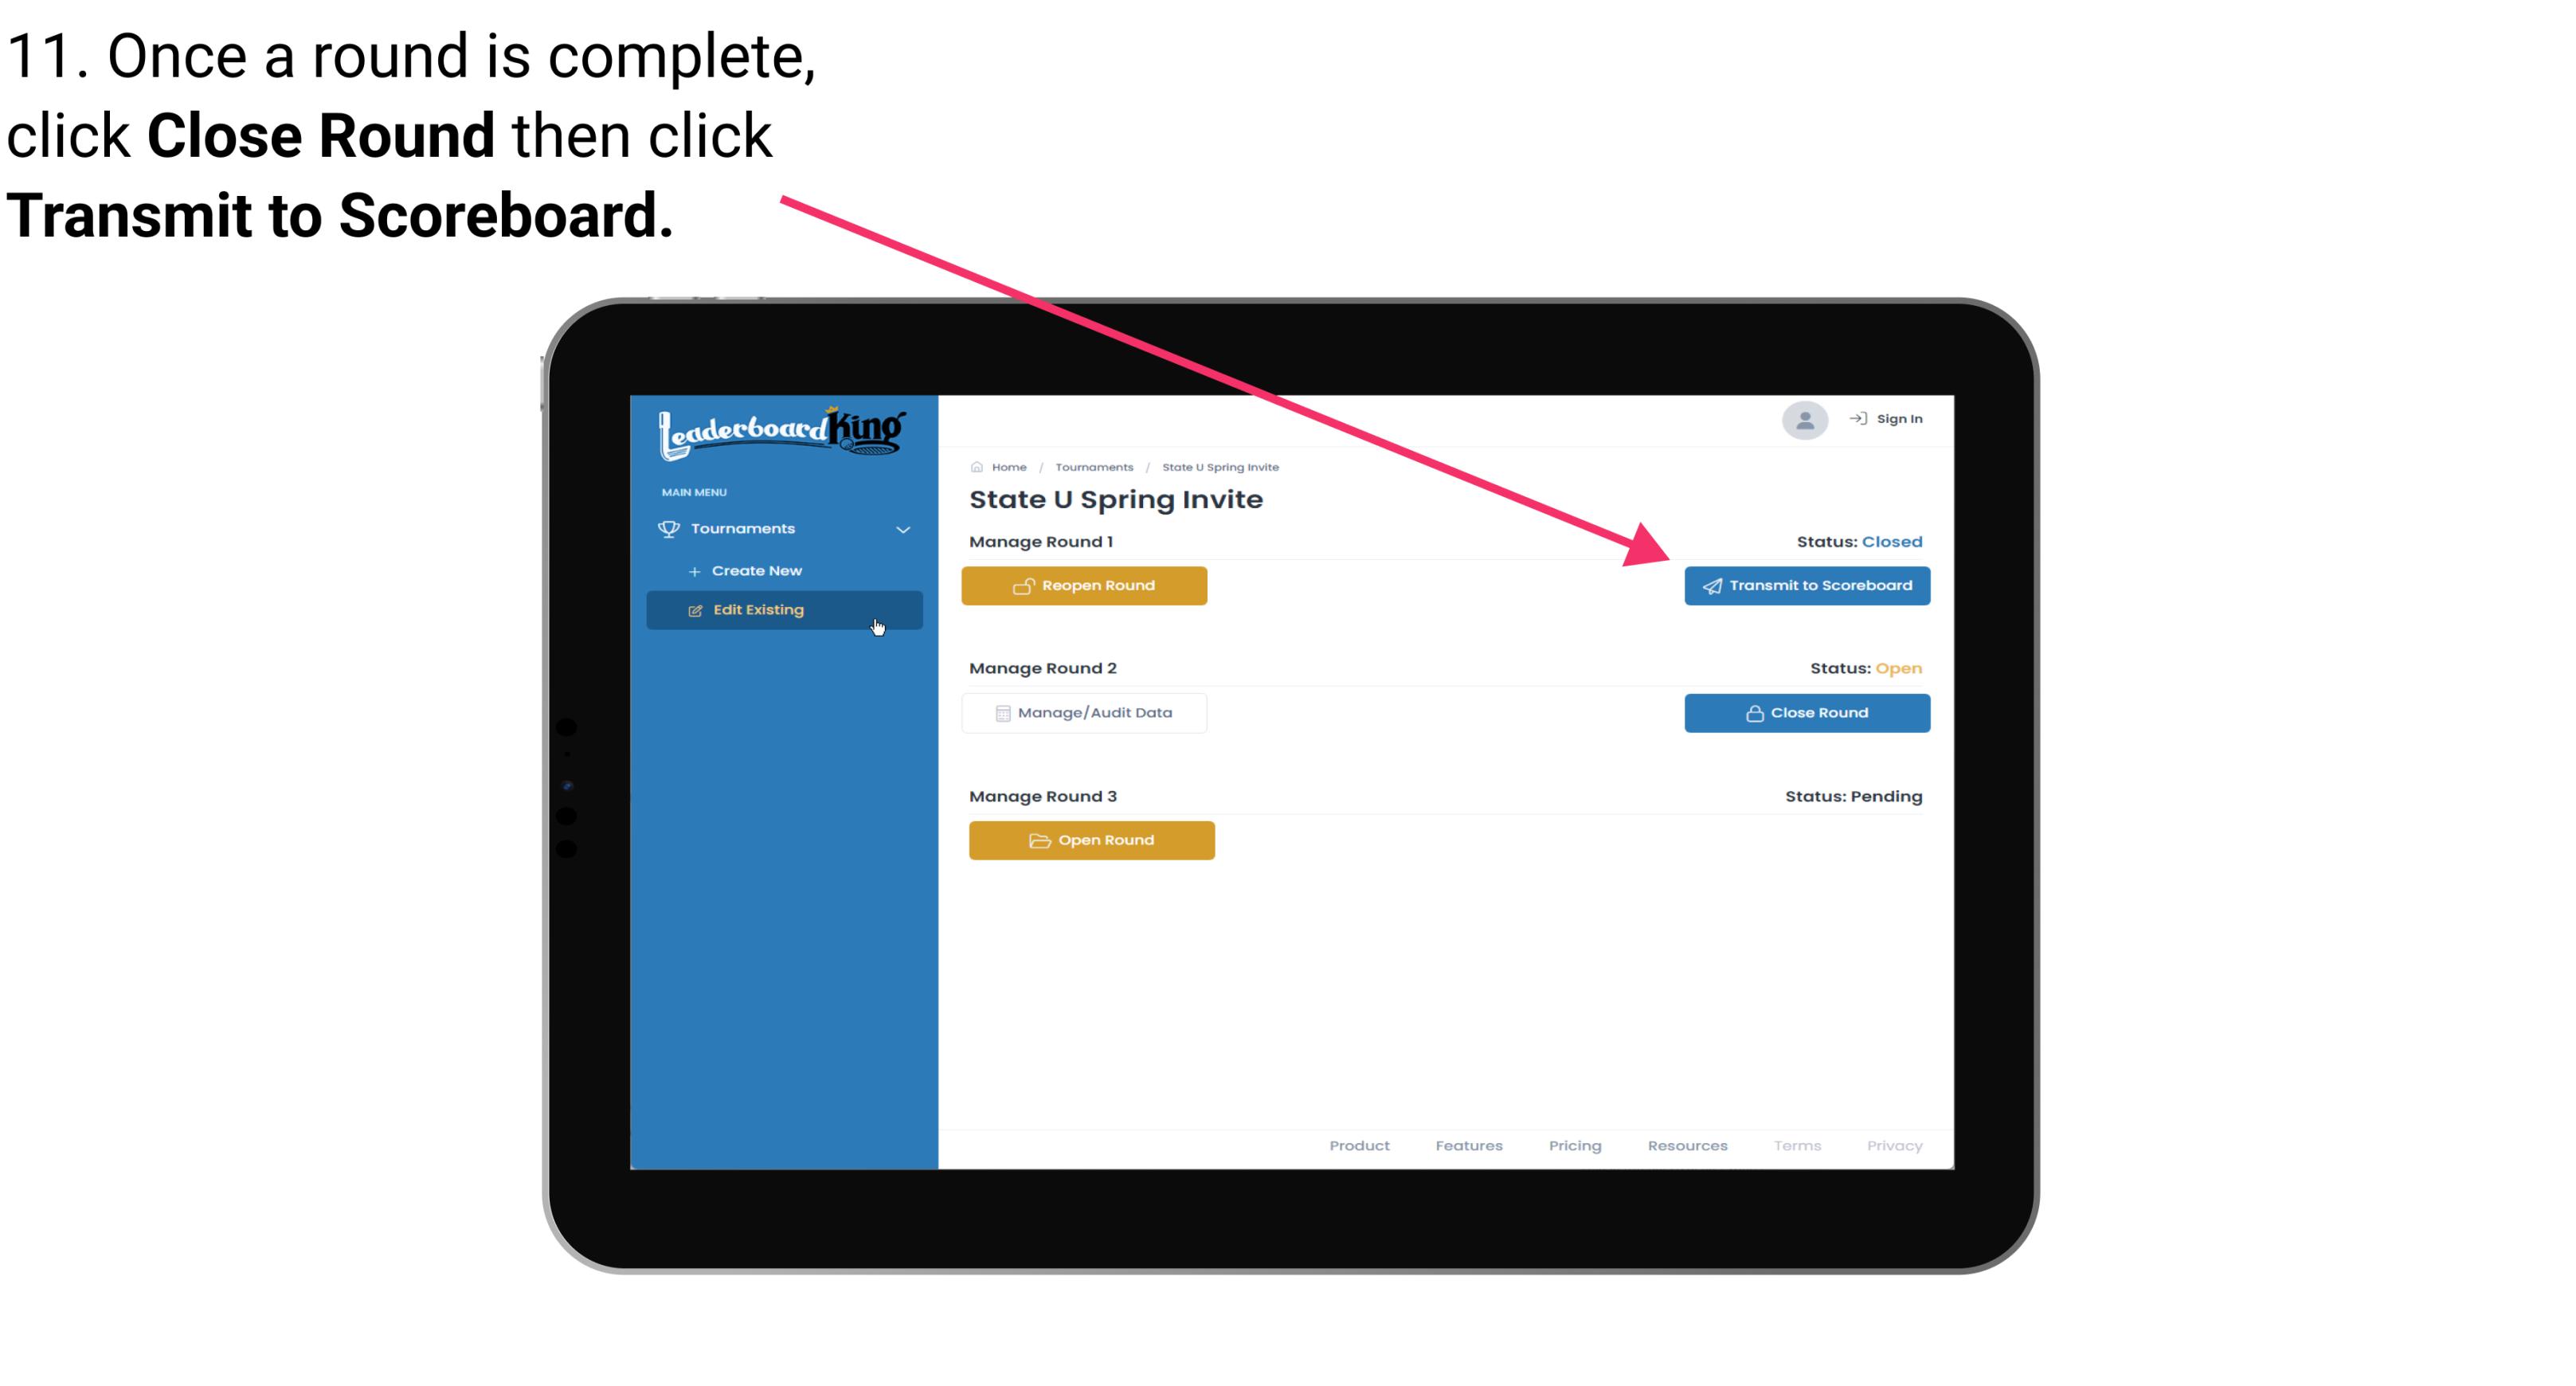The height and width of the screenshot is (1386, 2576).
Task: Click the Resources footer link
Action: pyautogui.click(x=1689, y=1145)
